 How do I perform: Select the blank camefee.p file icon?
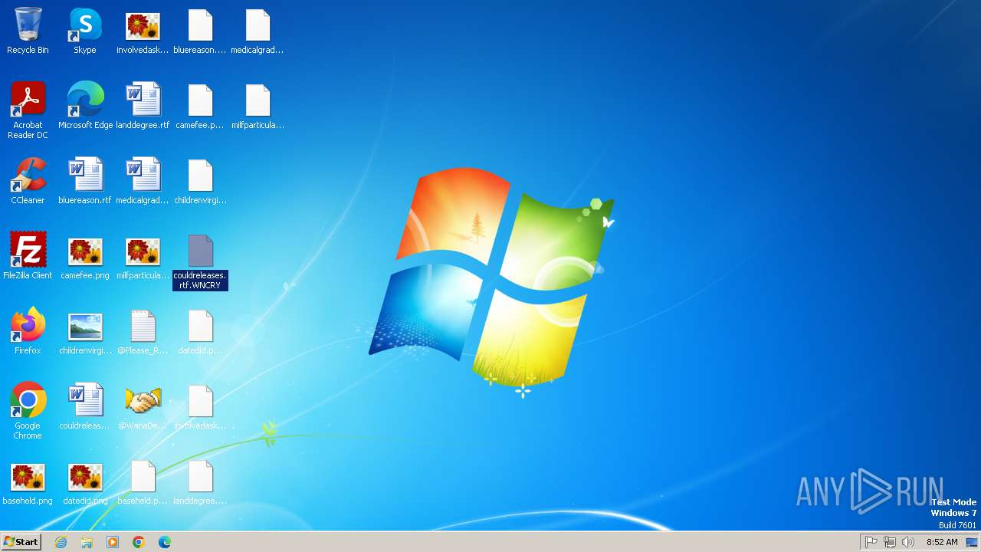[x=200, y=106]
